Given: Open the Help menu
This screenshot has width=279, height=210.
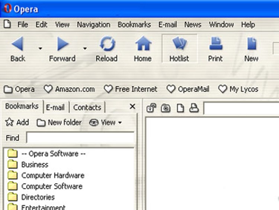Looking at the screenshot, I should (248, 25).
